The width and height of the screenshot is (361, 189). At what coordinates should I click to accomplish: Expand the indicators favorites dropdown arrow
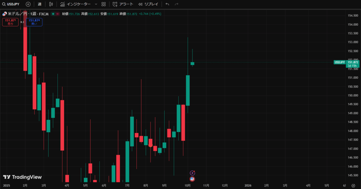click(96, 4)
